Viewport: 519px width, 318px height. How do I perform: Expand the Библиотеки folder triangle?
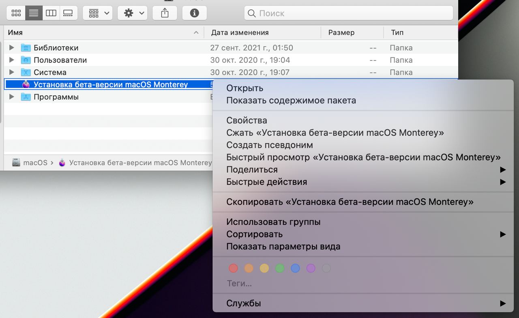point(12,48)
